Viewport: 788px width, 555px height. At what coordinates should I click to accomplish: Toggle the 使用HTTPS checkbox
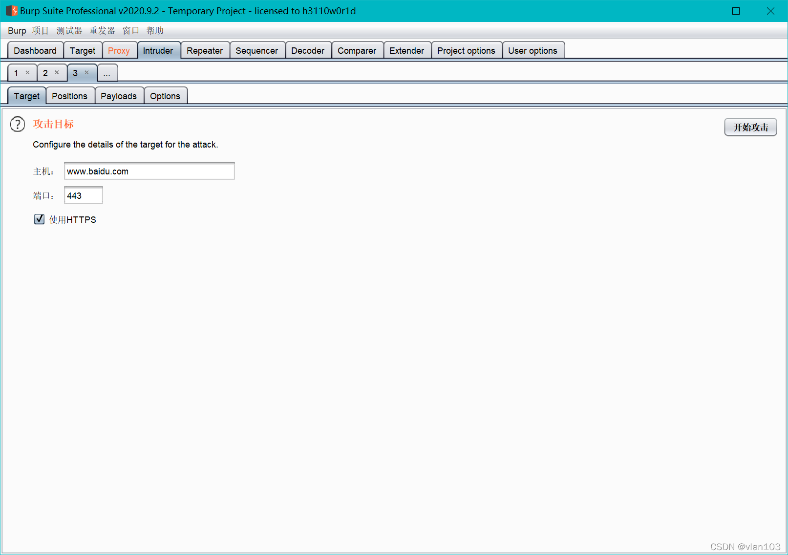point(40,219)
